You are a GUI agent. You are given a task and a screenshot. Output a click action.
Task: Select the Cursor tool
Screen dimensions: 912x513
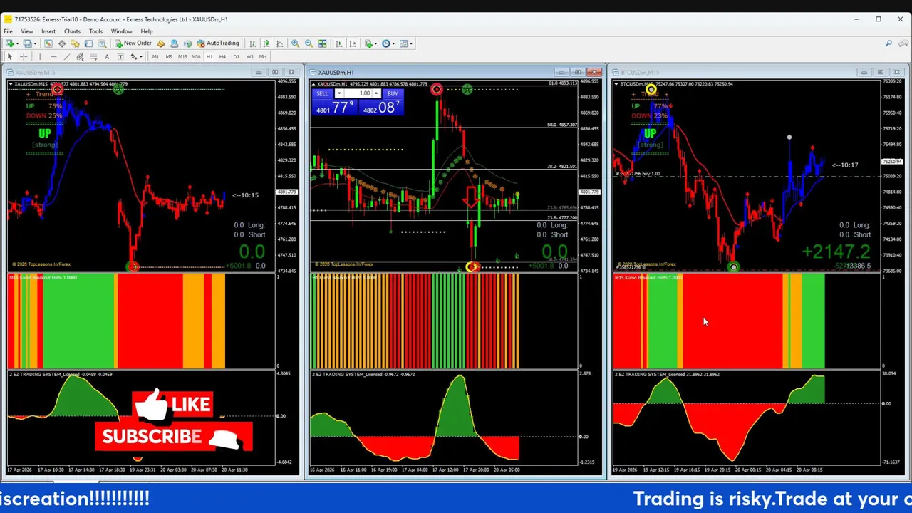10,56
